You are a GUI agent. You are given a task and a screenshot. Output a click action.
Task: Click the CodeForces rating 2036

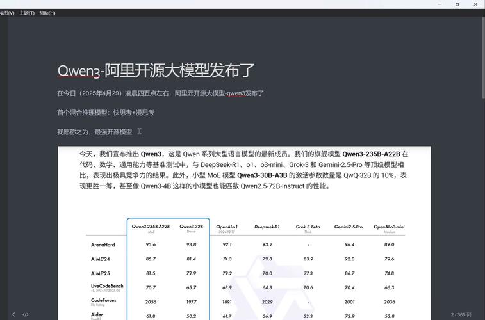(x=389, y=302)
